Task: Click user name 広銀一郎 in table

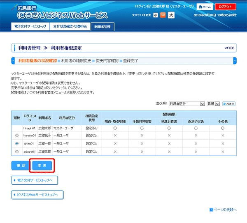Action: (45, 143)
